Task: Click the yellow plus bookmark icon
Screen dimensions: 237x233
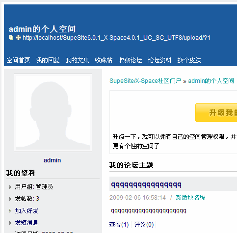Action: 18,38
